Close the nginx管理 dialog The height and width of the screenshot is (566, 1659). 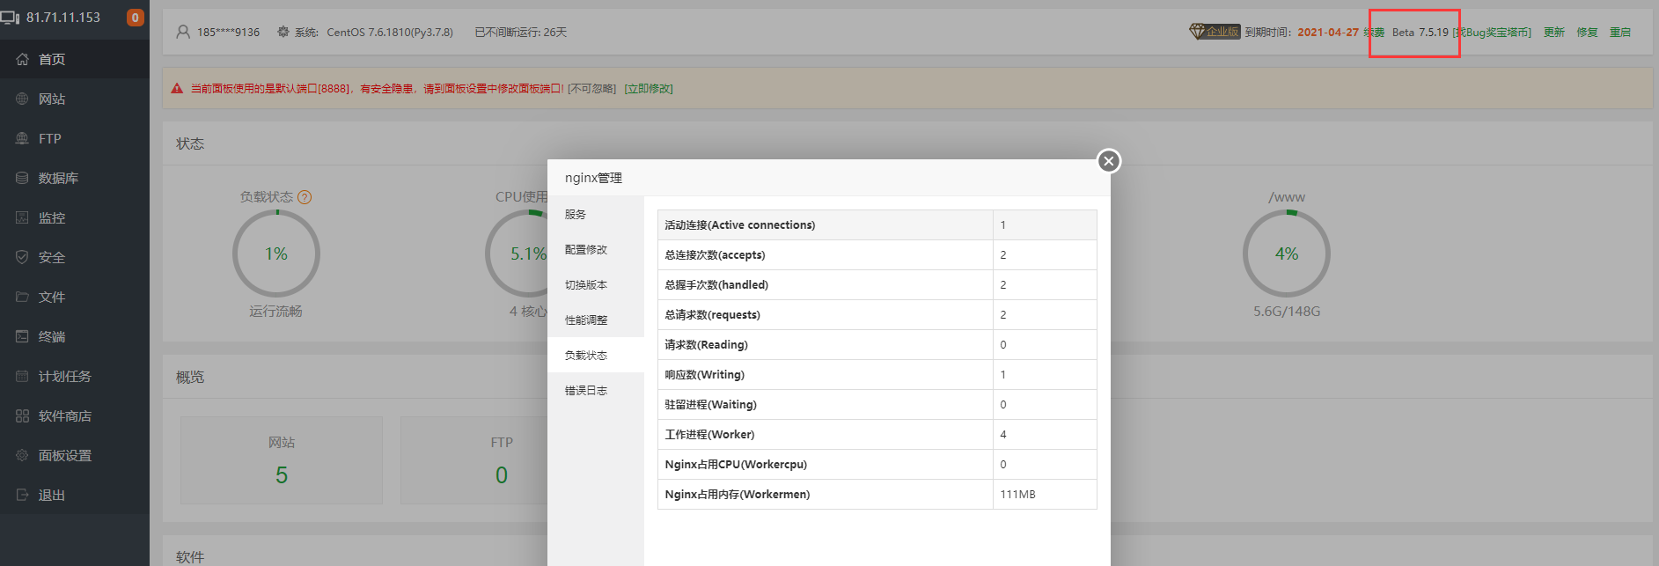1109,160
